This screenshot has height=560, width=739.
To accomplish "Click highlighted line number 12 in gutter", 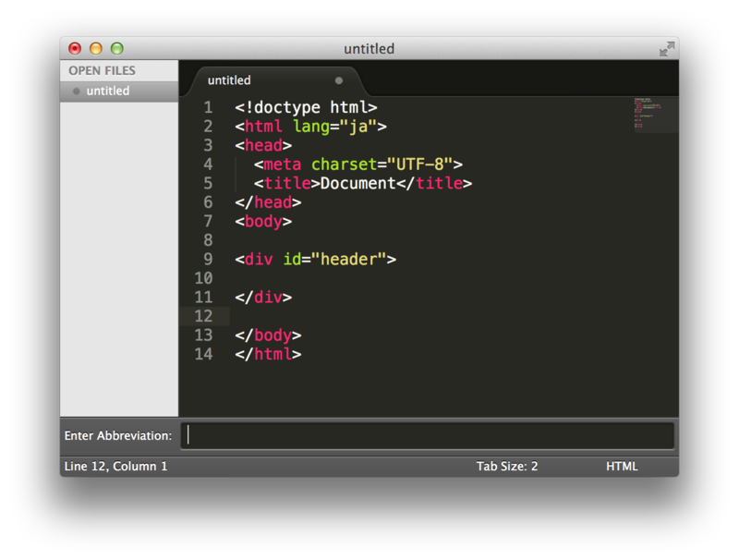I will [203, 316].
